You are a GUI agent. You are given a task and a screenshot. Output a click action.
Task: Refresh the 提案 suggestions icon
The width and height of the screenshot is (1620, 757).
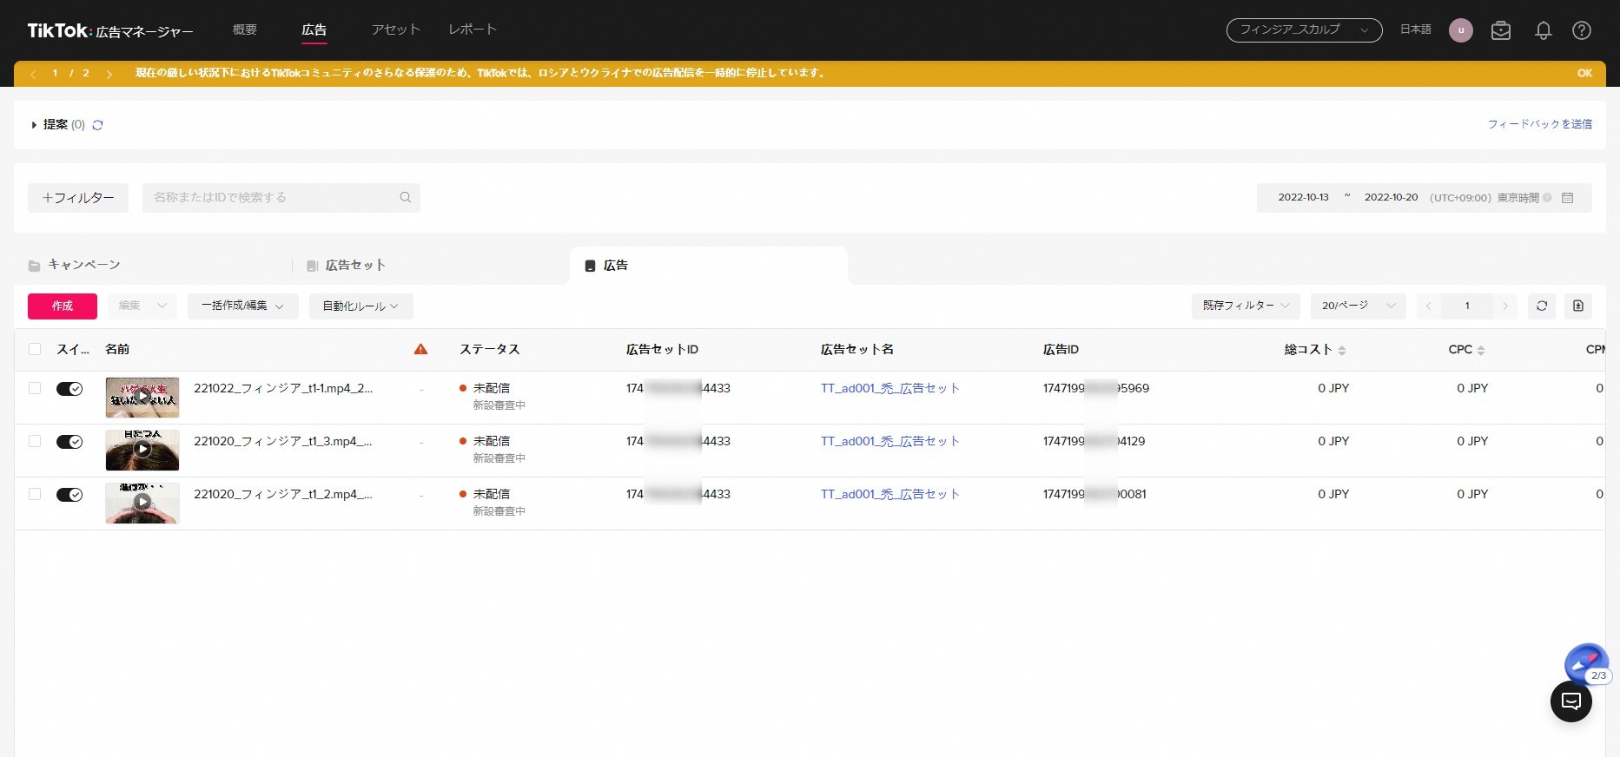(x=97, y=125)
